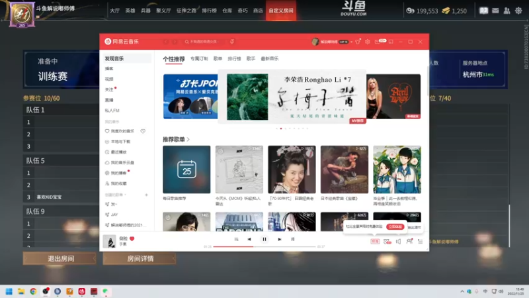Go forward with the title bar arrow
Image resolution: width=529 pixels, height=298 pixels.
click(x=175, y=42)
